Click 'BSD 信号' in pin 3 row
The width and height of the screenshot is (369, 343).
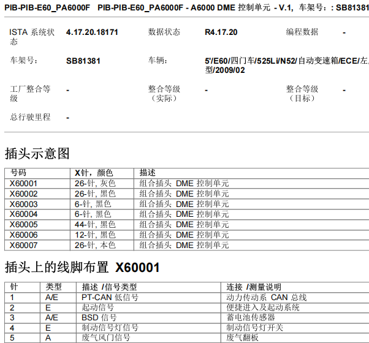click(99, 318)
